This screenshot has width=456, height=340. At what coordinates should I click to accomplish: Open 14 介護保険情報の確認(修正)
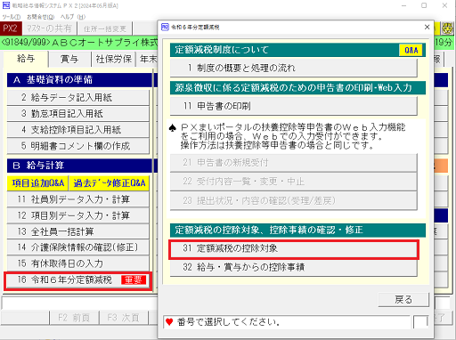[x=77, y=247]
